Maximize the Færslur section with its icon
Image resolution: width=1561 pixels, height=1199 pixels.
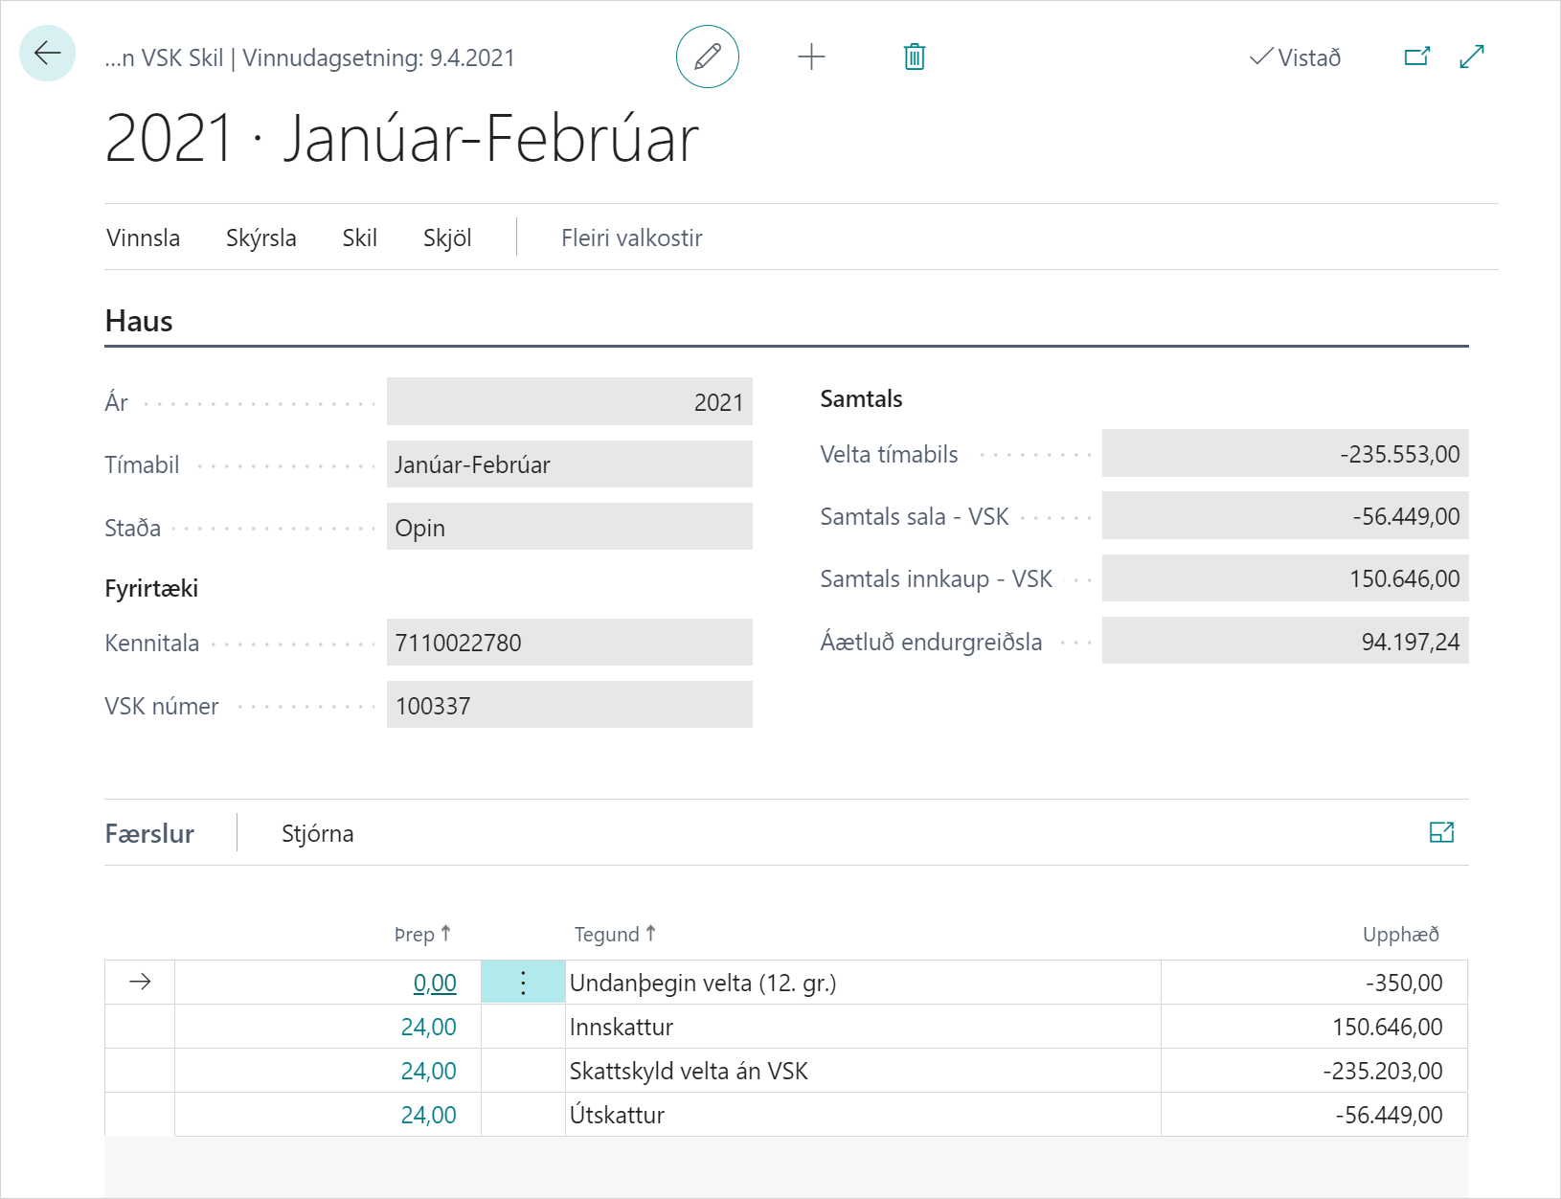pos(1440,832)
